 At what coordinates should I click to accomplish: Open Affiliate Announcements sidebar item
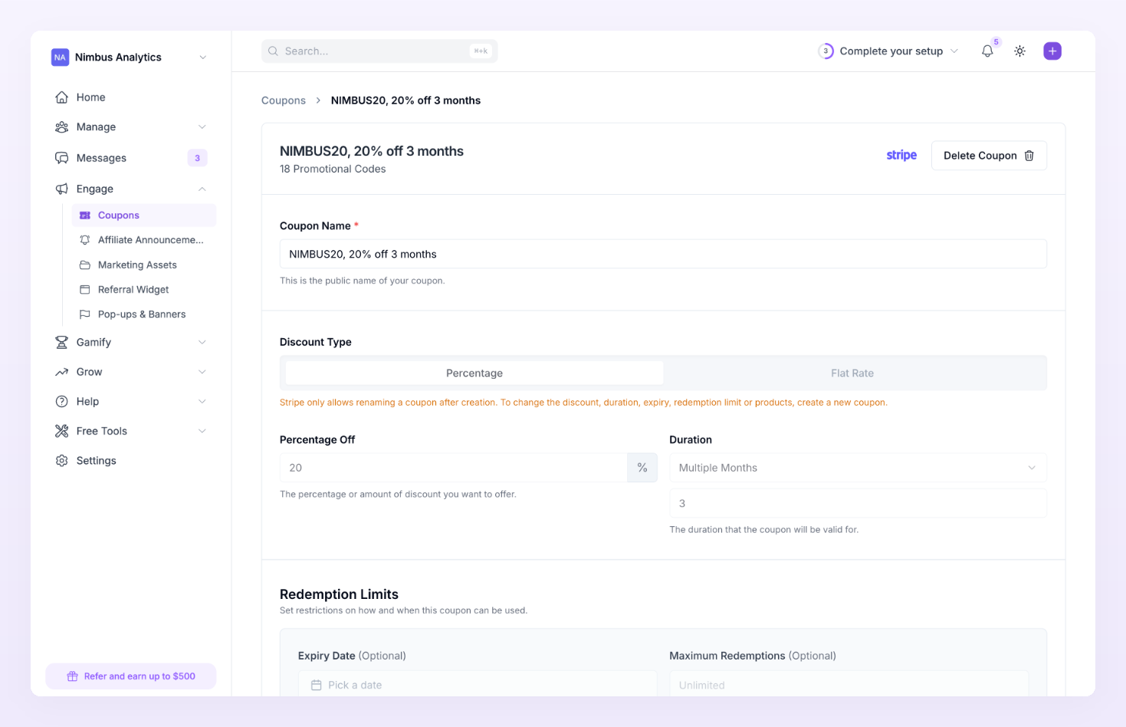point(144,240)
